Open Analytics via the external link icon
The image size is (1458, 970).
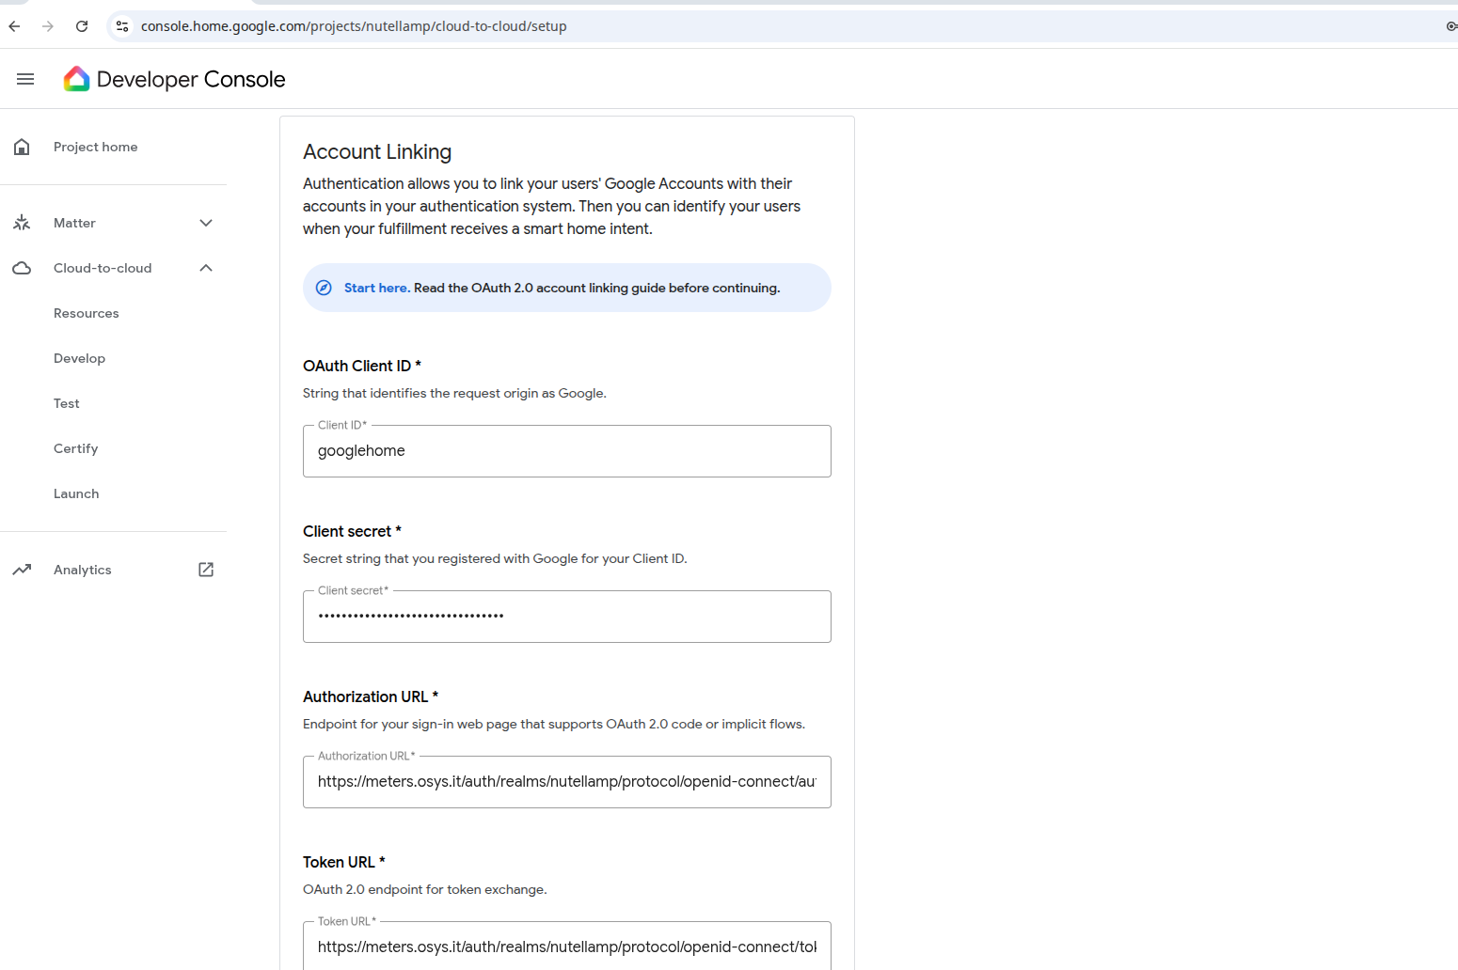click(206, 570)
